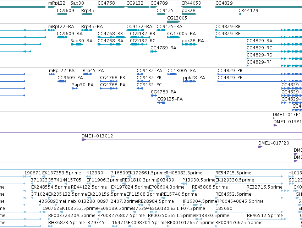The image size is (302, 228).
Task: Click the RE44122.5prime EST label
Action: 89,187
